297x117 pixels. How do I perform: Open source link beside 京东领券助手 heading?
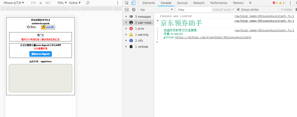click(264, 21)
